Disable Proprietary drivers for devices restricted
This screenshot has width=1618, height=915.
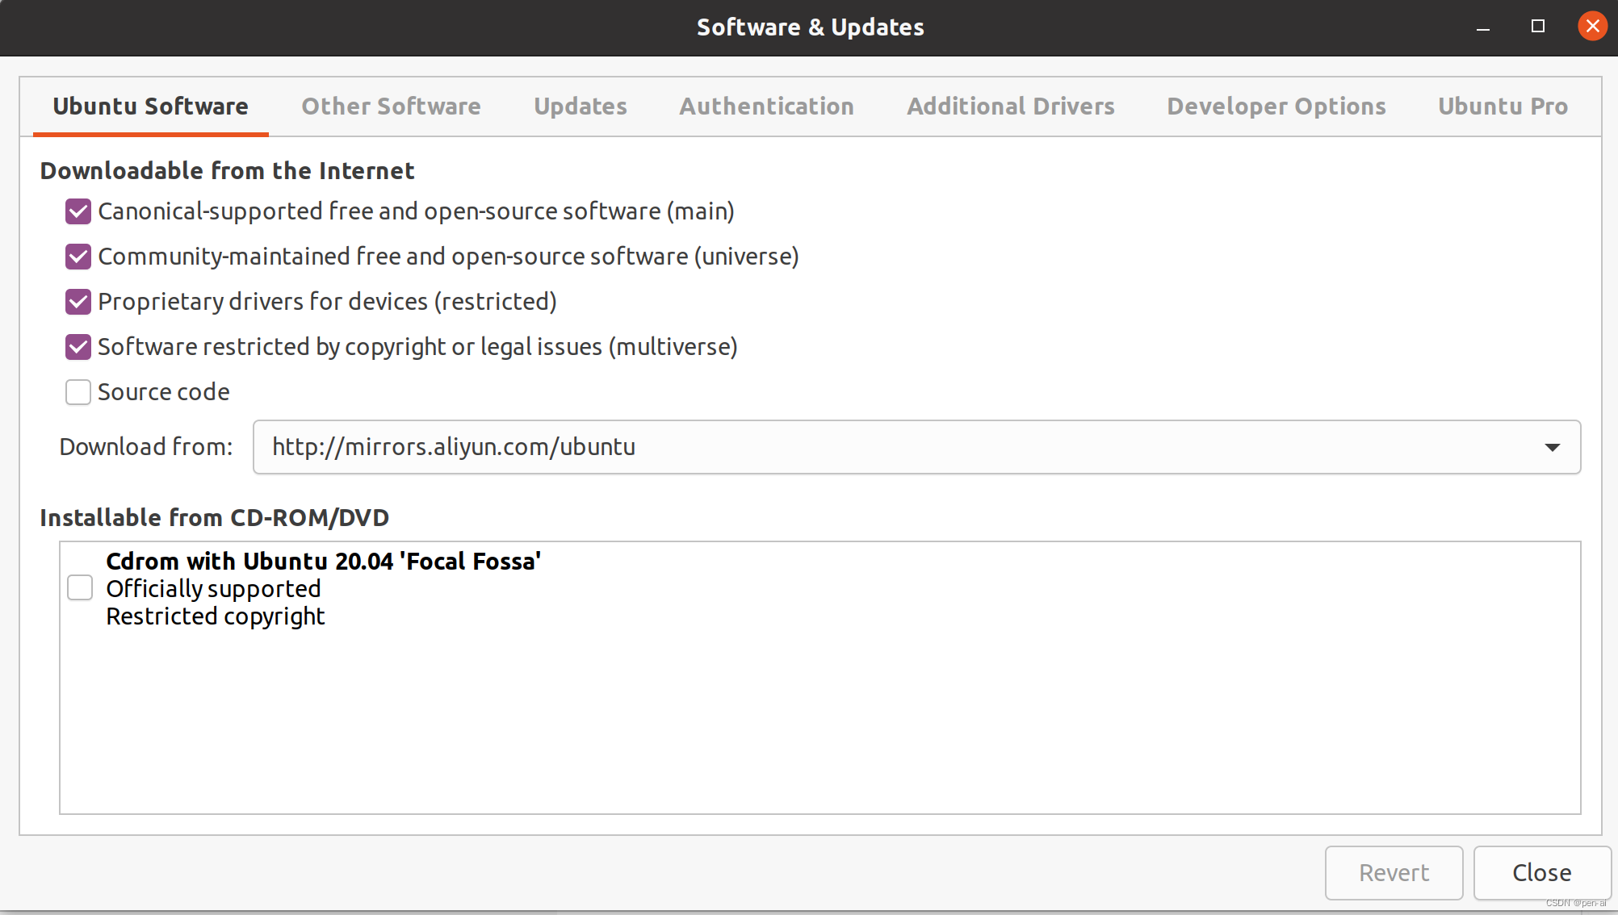tap(78, 301)
